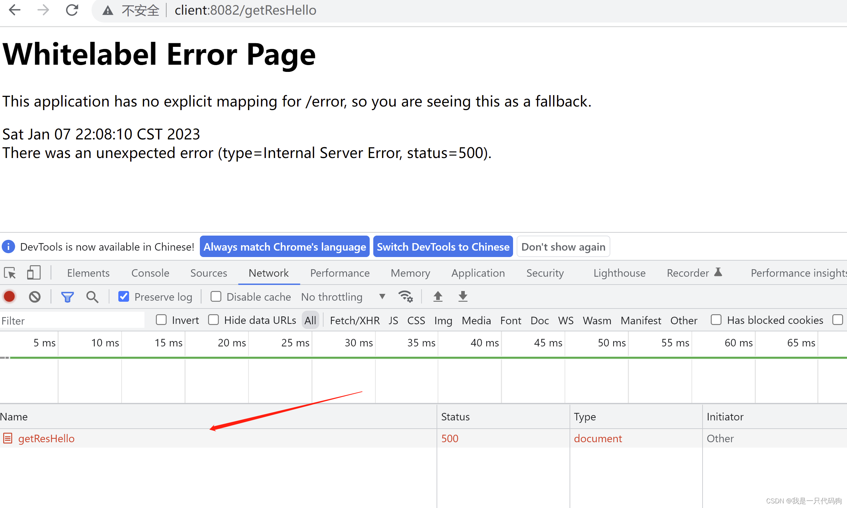Click the browser back arrow
The image size is (847, 508).
pyautogui.click(x=15, y=10)
